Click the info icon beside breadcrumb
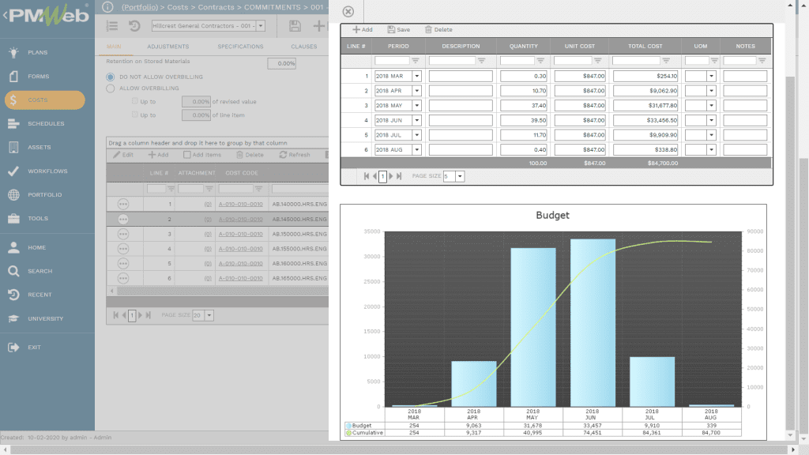 coord(107,7)
